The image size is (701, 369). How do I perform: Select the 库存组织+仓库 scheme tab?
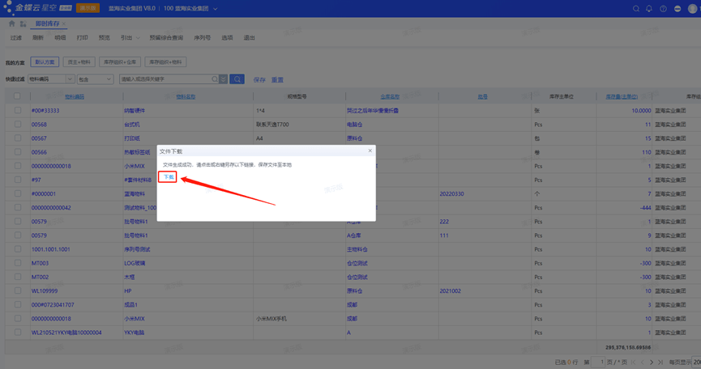[x=120, y=61]
